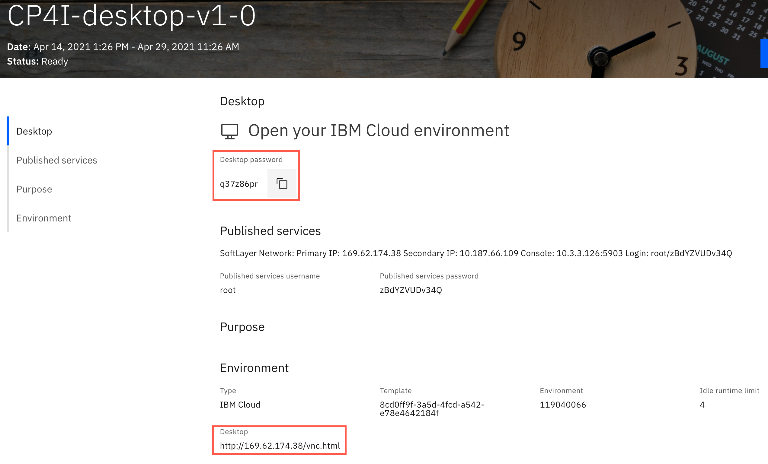Select published services username root
The height and width of the screenshot is (464, 768).
click(x=228, y=290)
